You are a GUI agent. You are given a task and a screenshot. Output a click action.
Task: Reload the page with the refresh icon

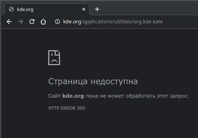point(32,22)
